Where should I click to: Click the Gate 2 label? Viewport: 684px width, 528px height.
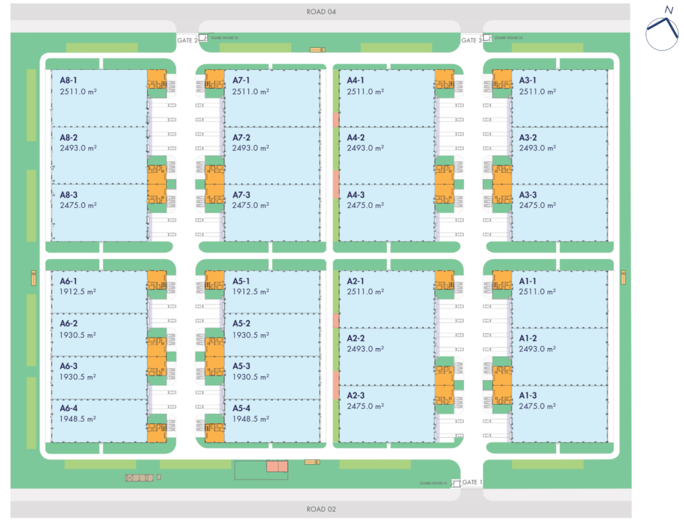[186, 40]
